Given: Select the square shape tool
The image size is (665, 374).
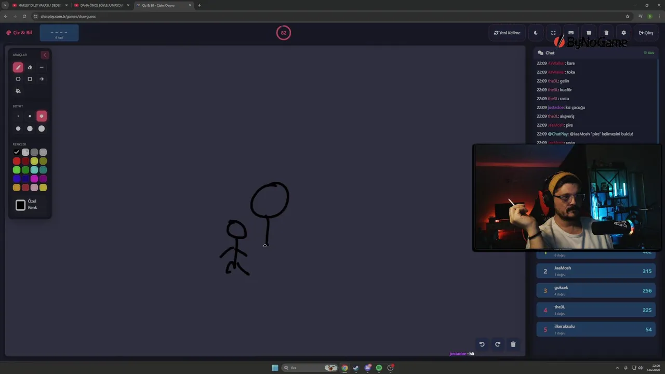Looking at the screenshot, I should 30,79.
